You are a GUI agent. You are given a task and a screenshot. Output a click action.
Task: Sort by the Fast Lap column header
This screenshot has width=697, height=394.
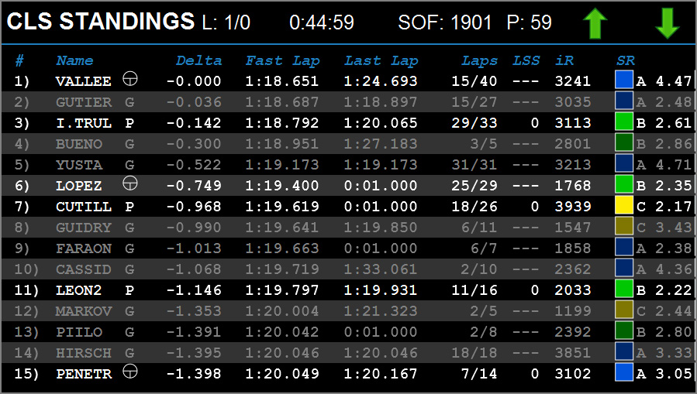283,60
